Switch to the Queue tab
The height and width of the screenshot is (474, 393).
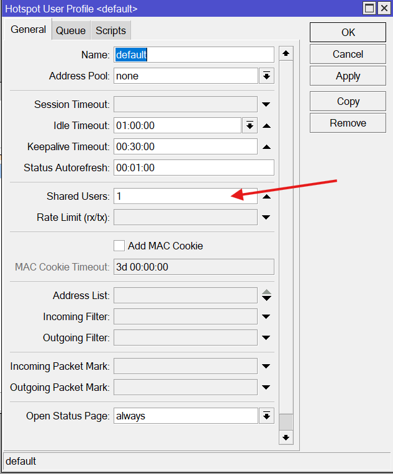pos(71,30)
